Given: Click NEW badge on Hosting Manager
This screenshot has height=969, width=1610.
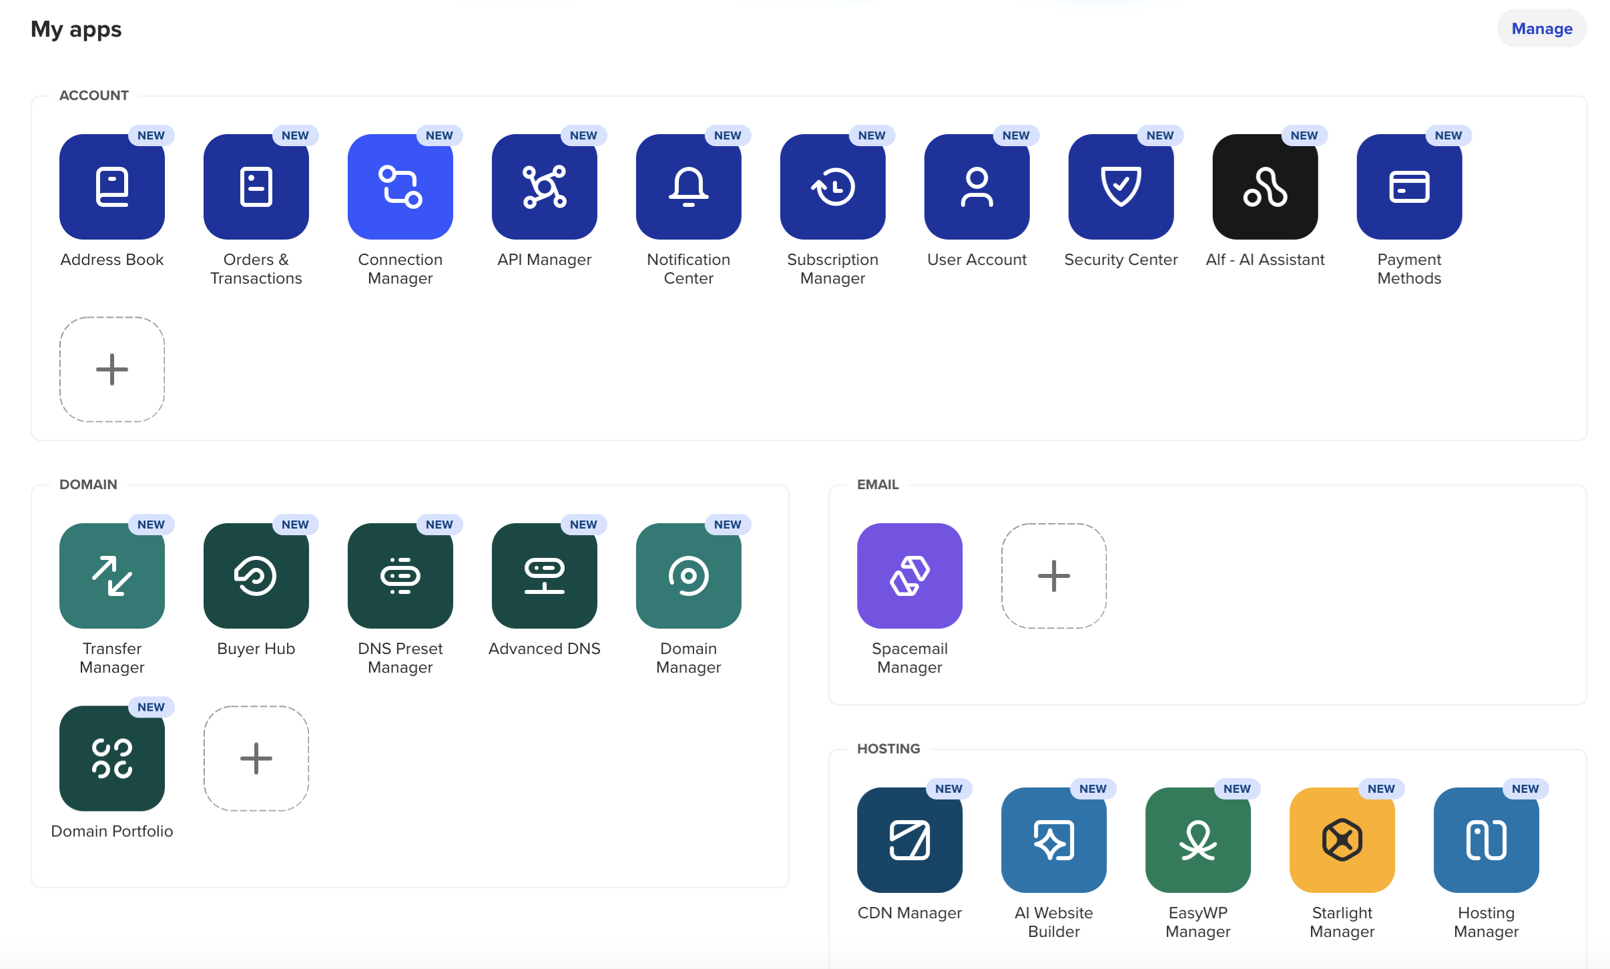Looking at the screenshot, I should click(x=1525, y=789).
